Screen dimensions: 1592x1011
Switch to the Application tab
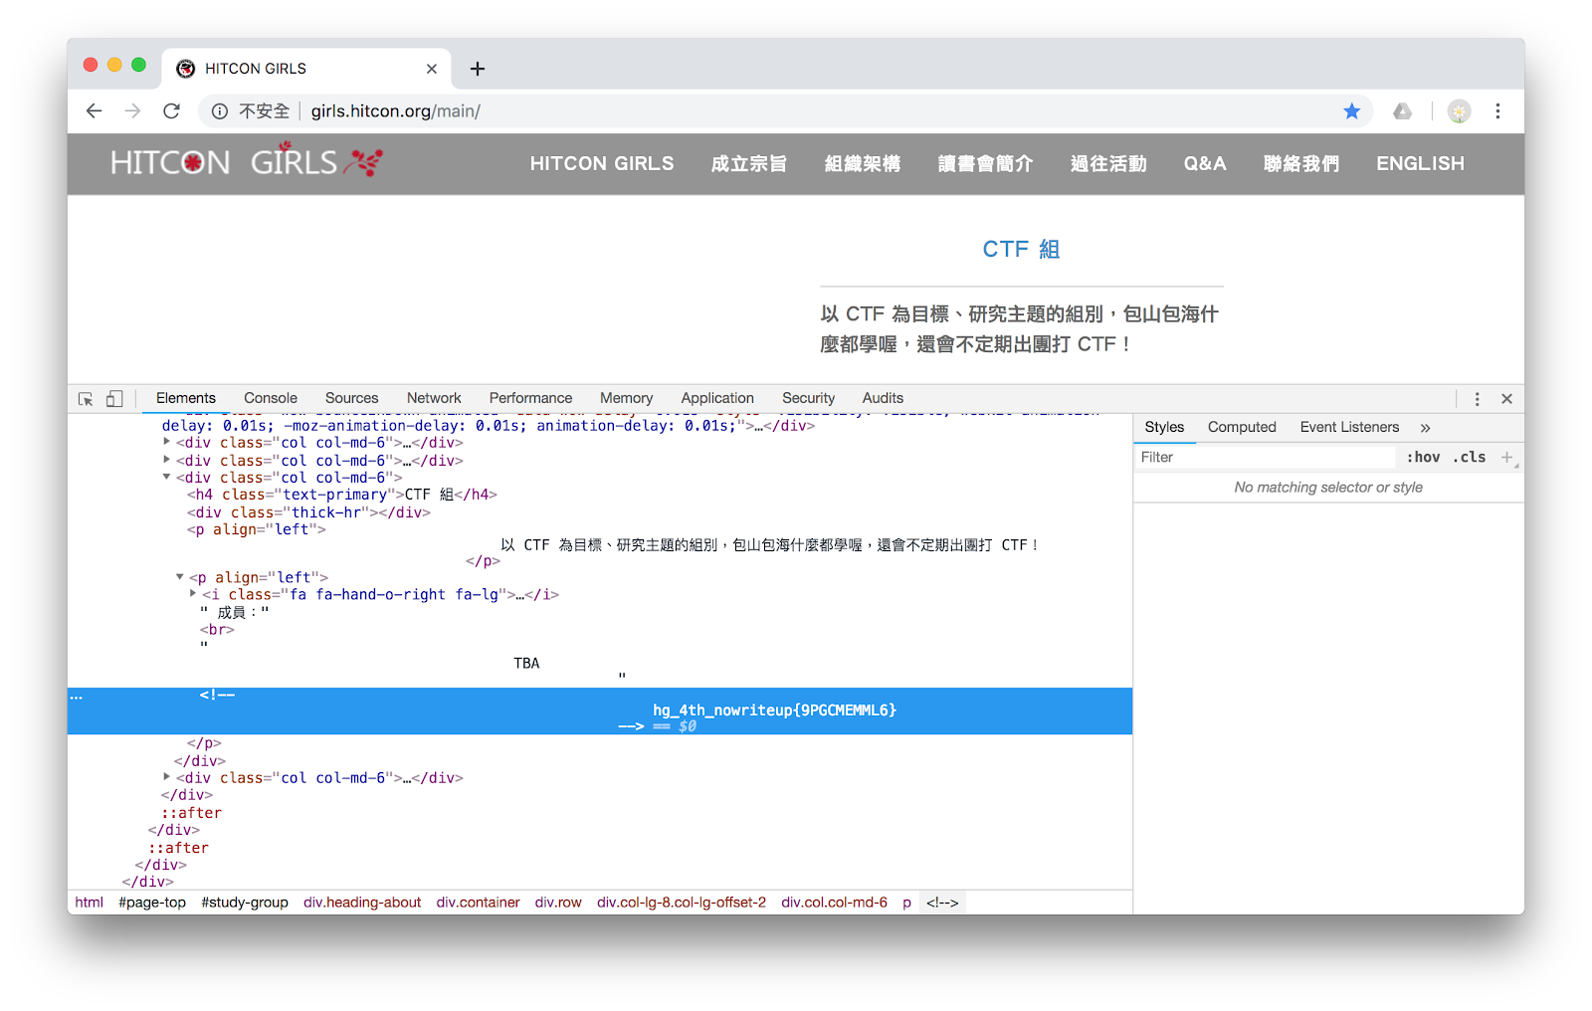(x=717, y=398)
